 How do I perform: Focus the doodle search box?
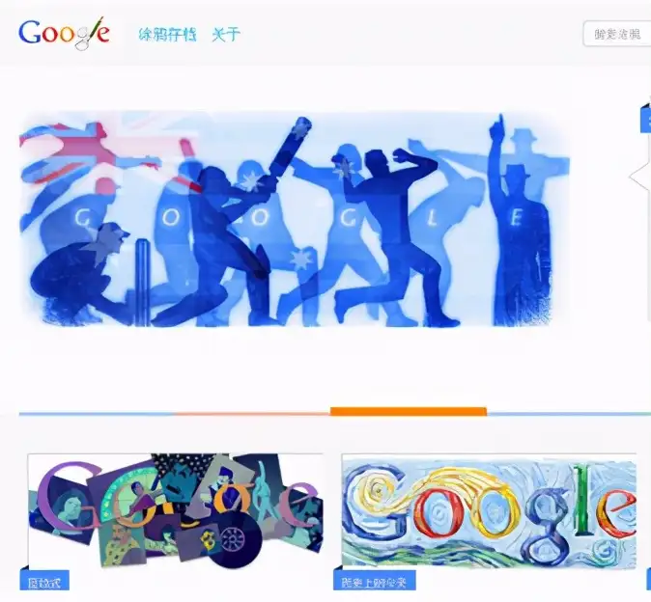(x=617, y=34)
